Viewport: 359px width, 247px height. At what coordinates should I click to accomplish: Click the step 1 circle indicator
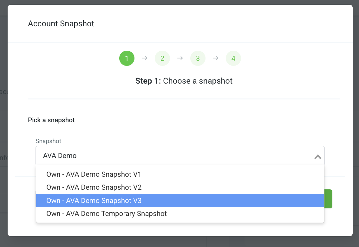(x=127, y=58)
